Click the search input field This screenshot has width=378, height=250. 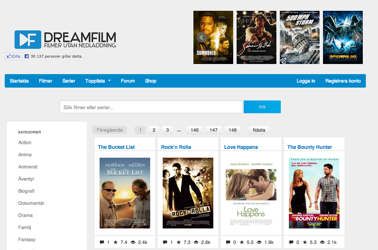tap(151, 106)
